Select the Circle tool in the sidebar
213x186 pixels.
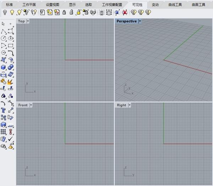click(4, 38)
